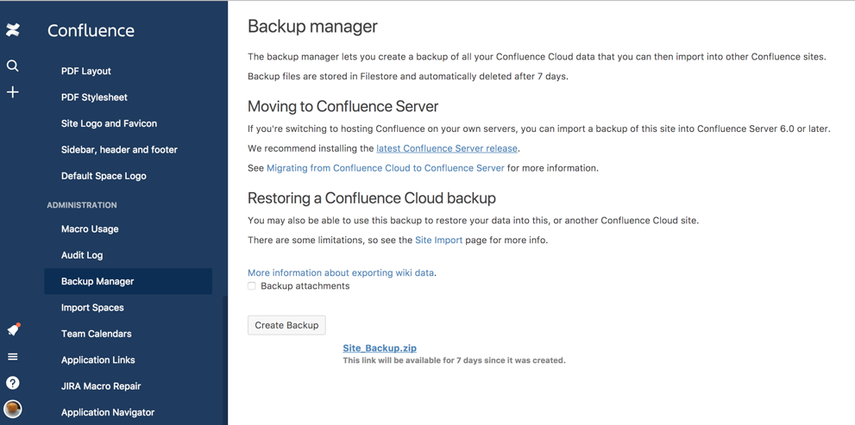Viewport: 855px width, 425px height.
Task: Open the user profile avatar
Action: [x=13, y=409]
